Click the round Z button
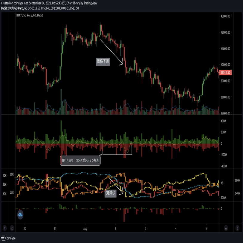 pos(12,228)
